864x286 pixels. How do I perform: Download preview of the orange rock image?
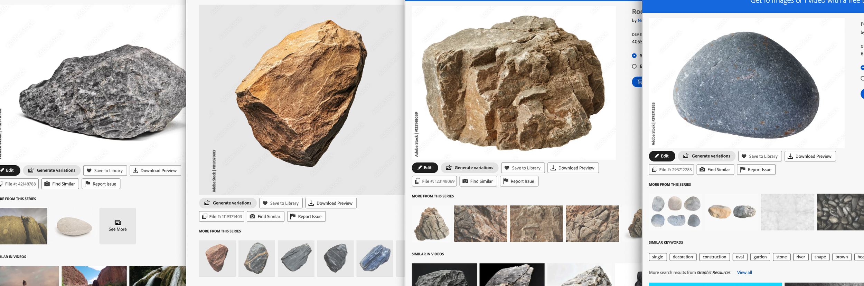pyautogui.click(x=331, y=203)
